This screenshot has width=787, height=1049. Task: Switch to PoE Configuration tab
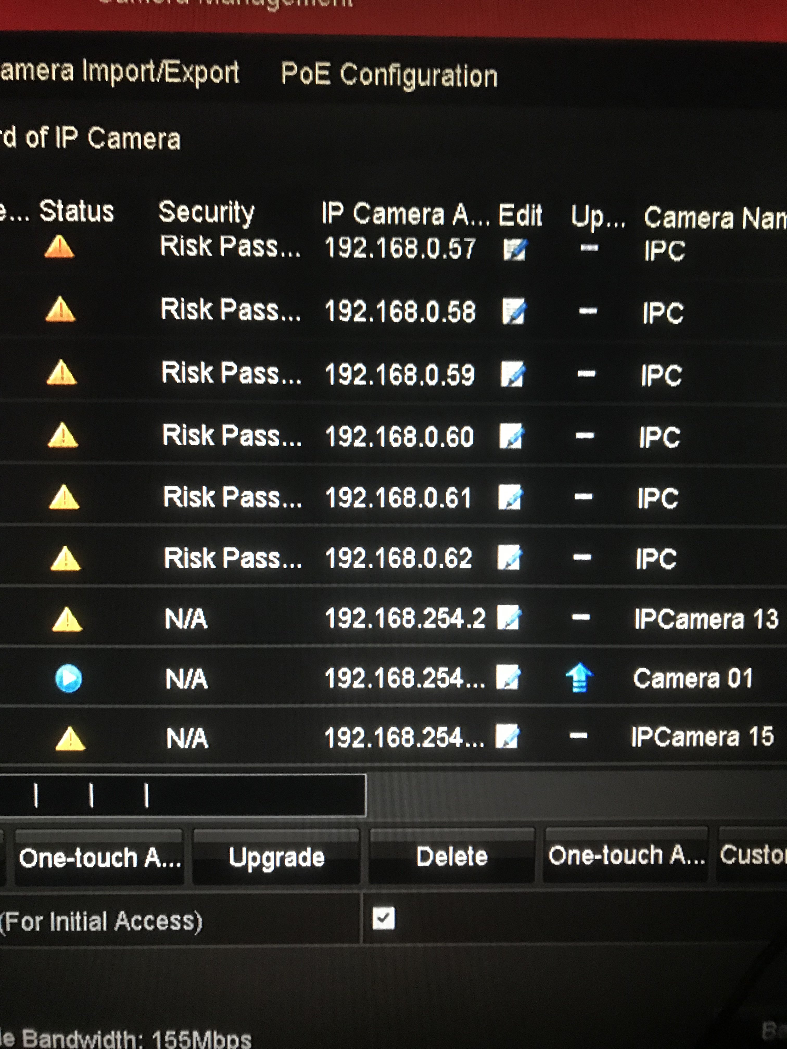tap(389, 75)
